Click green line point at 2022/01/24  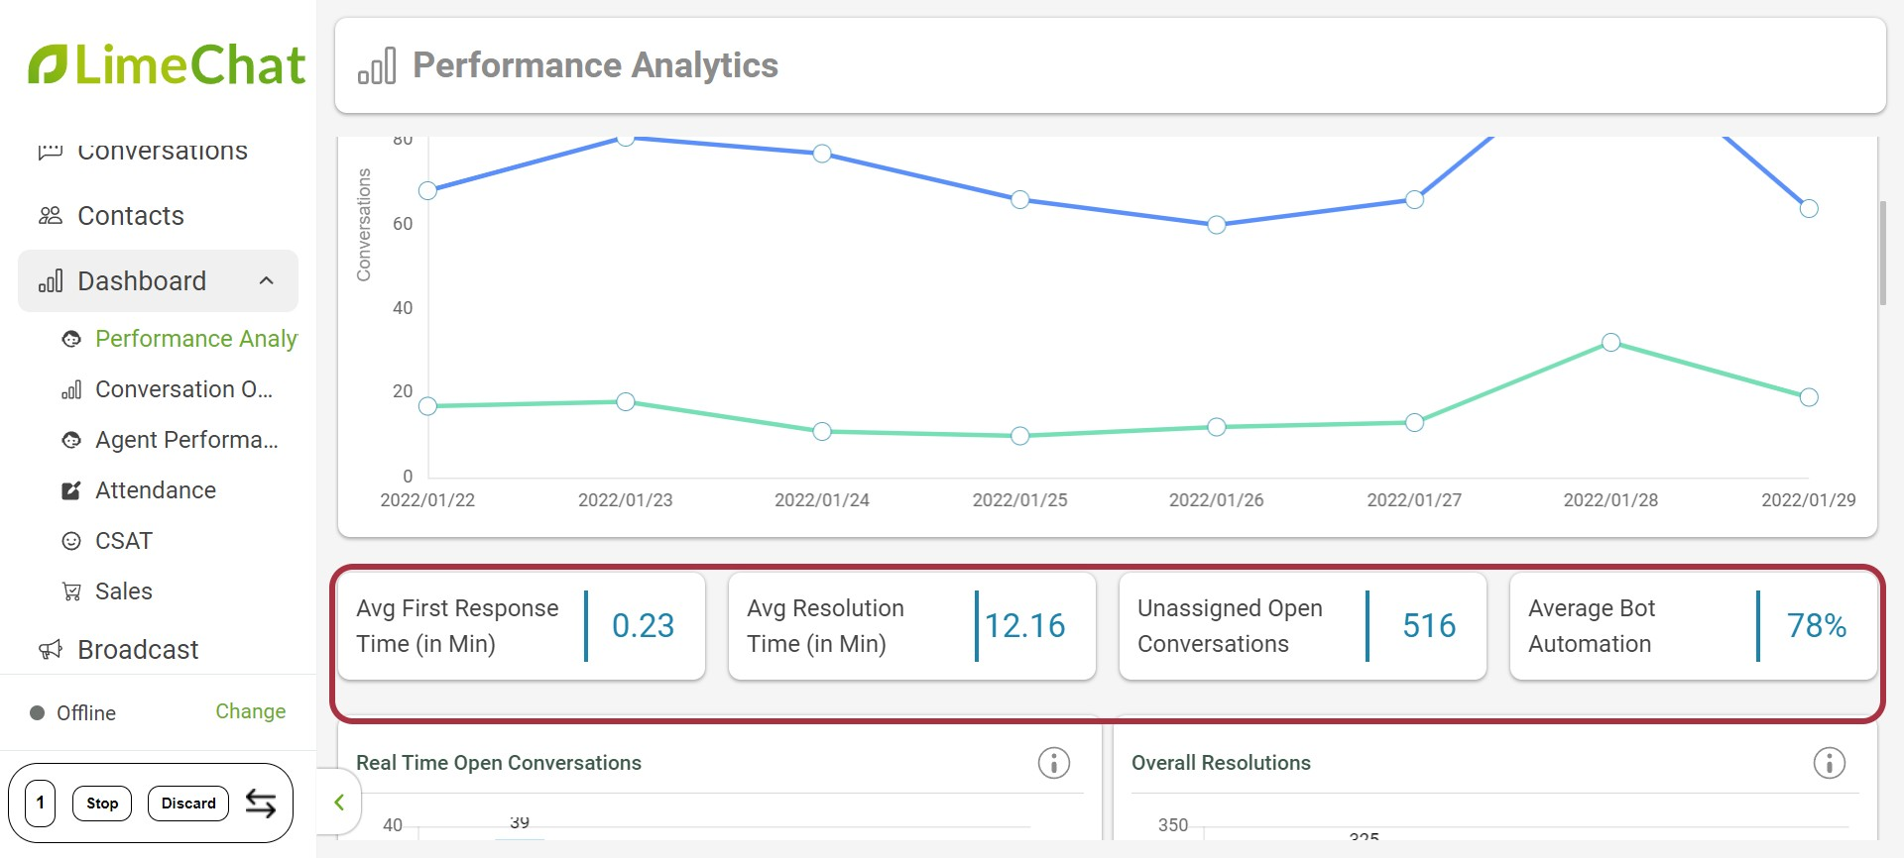point(822,432)
